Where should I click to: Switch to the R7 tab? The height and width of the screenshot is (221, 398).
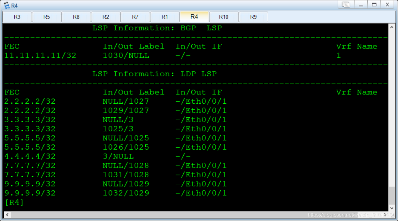135,17
